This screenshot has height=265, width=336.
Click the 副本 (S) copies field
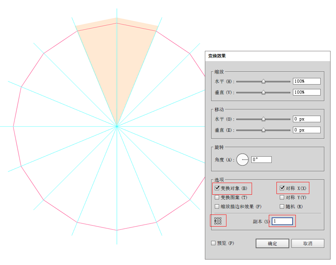(x=282, y=221)
